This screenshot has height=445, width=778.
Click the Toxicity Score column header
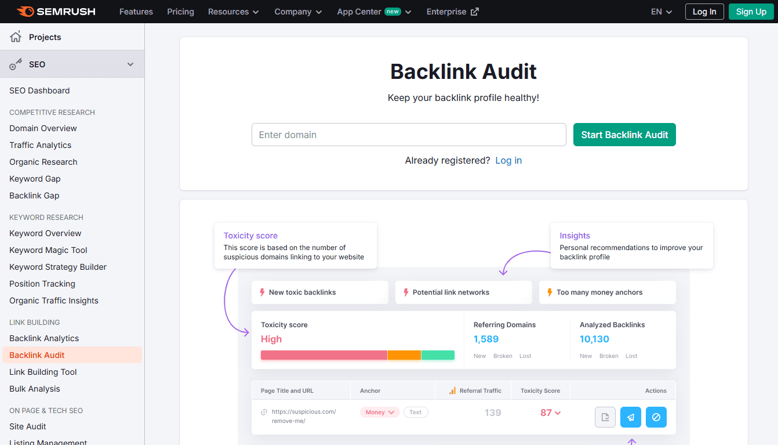coord(540,390)
